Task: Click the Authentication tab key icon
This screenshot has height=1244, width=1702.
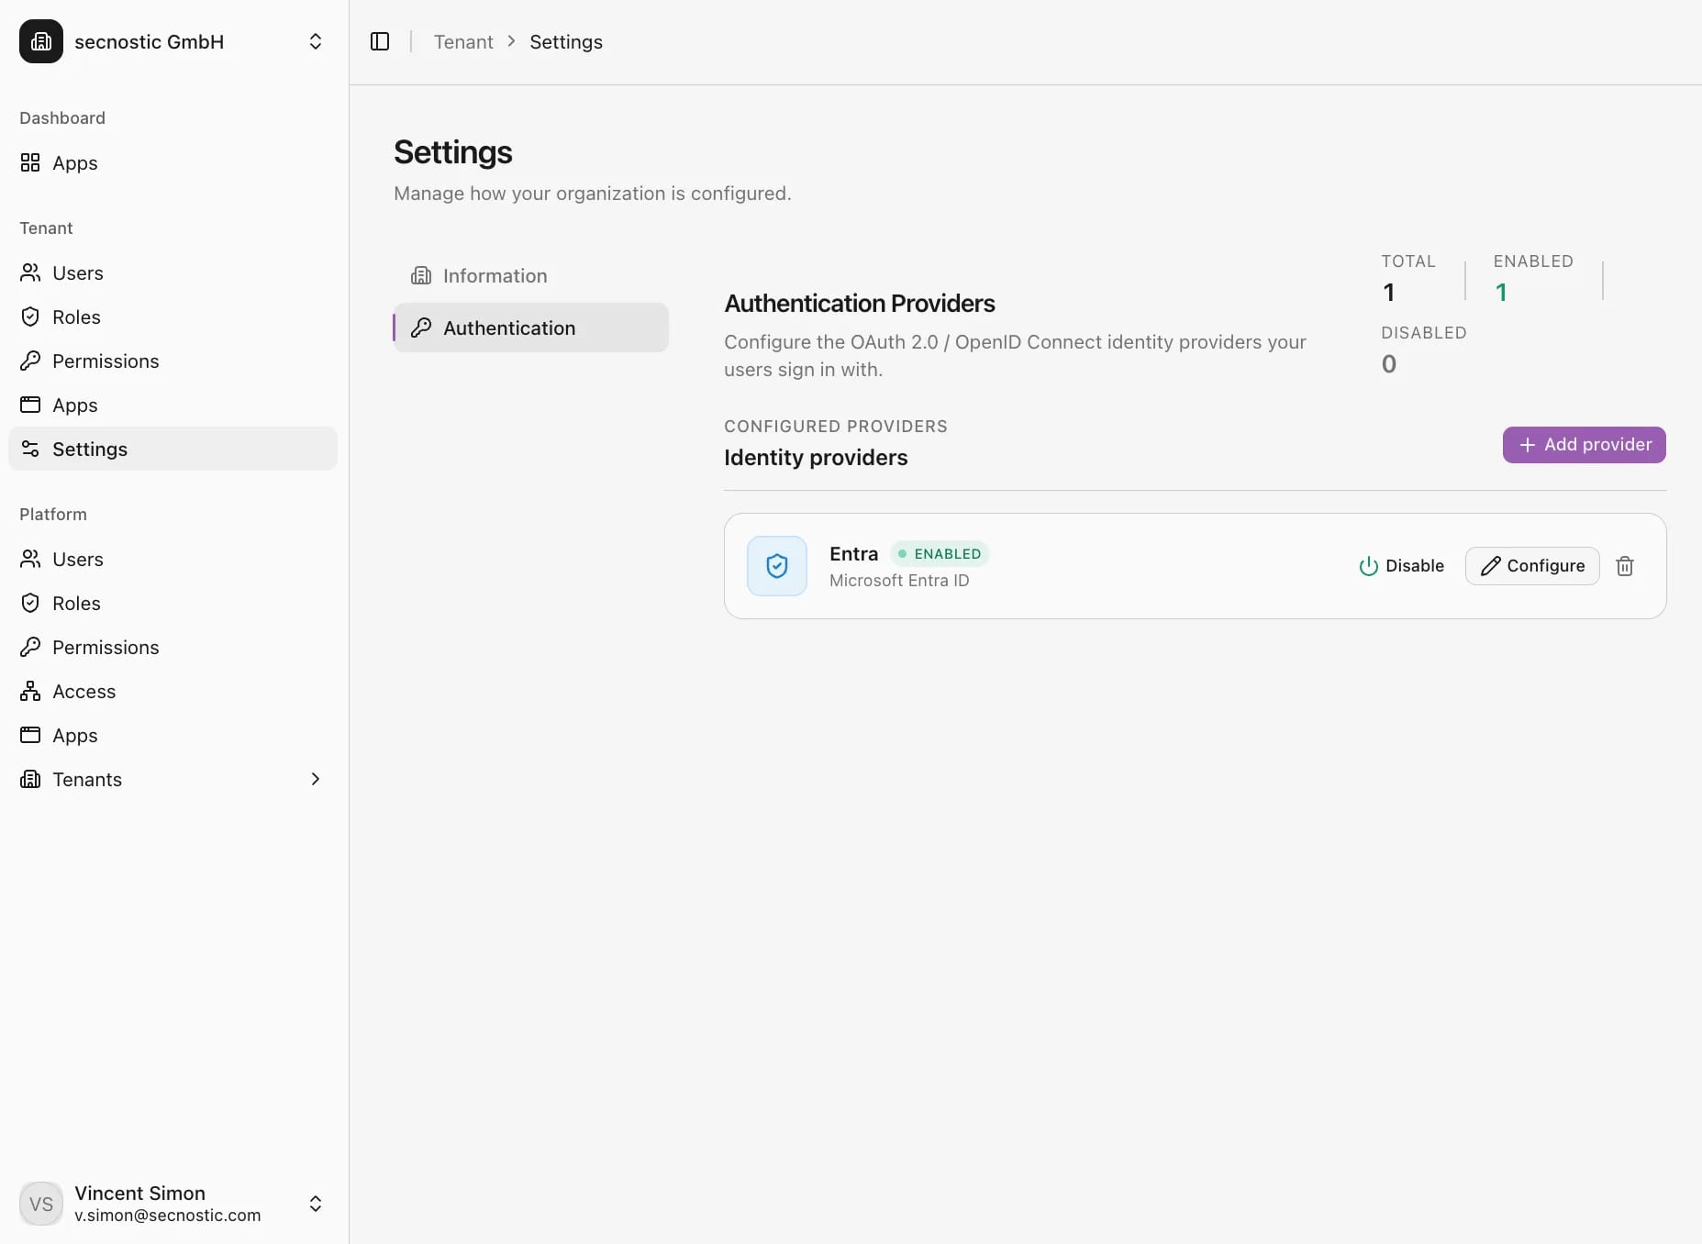Action: 421,328
